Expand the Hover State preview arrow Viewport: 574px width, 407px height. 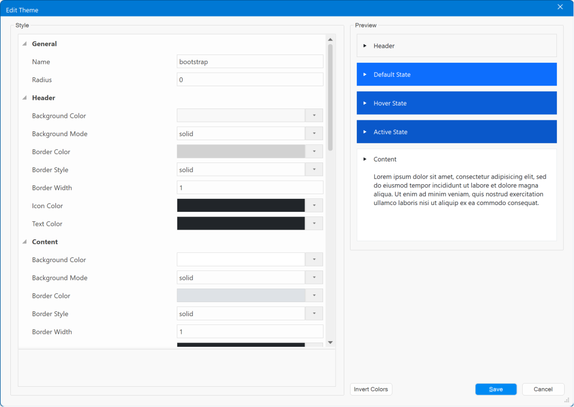tap(365, 103)
